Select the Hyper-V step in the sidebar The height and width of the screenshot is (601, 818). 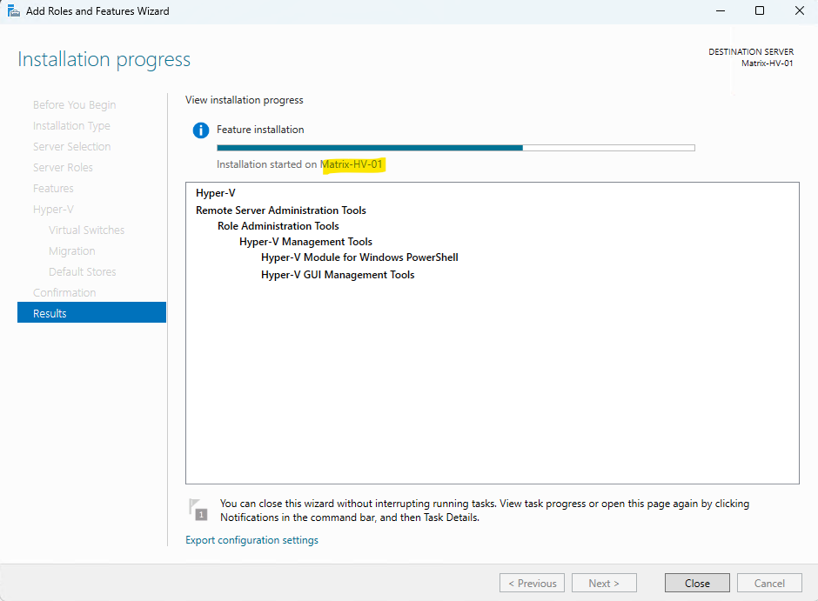tap(53, 209)
